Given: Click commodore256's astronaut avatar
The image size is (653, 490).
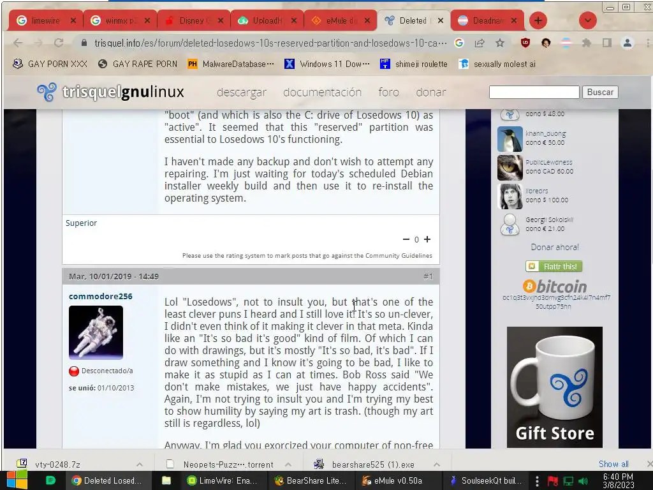Looking at the screenshot, I should click(x=96, y=332).
